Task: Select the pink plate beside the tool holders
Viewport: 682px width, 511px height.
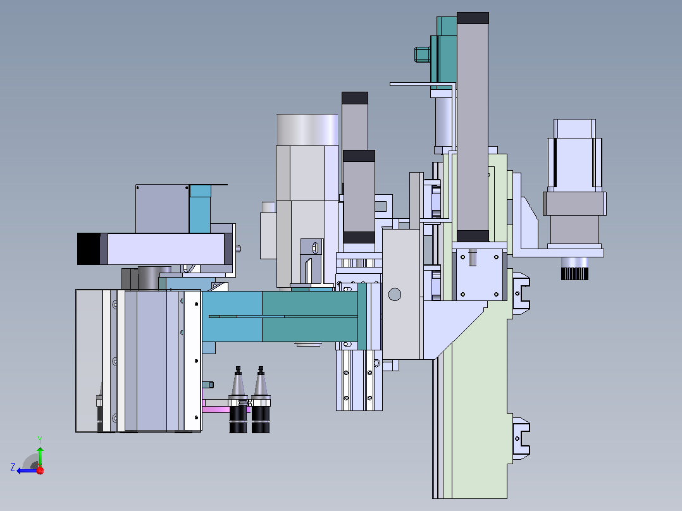Action: point(216,409)
